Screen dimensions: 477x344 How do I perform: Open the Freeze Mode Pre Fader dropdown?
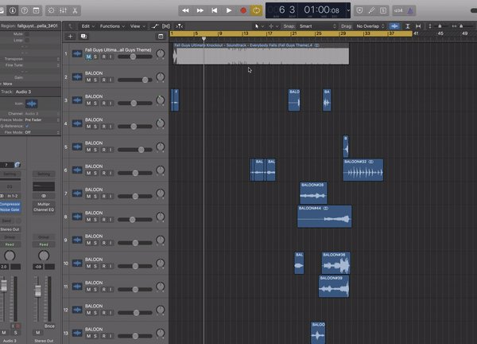(42, 119)
